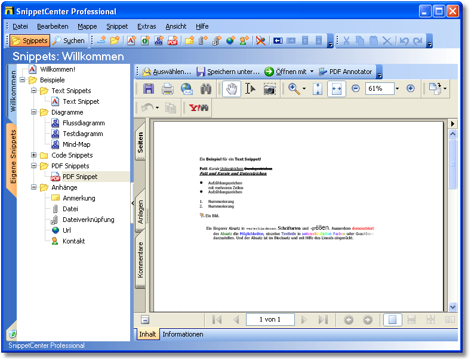This screenshot has width=471, height=361.
Task: Open the Seiten side panel tab
Action: 140,142
